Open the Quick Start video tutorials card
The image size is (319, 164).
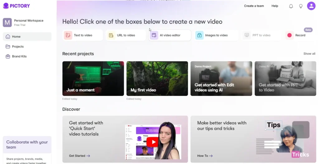(125, 139)
